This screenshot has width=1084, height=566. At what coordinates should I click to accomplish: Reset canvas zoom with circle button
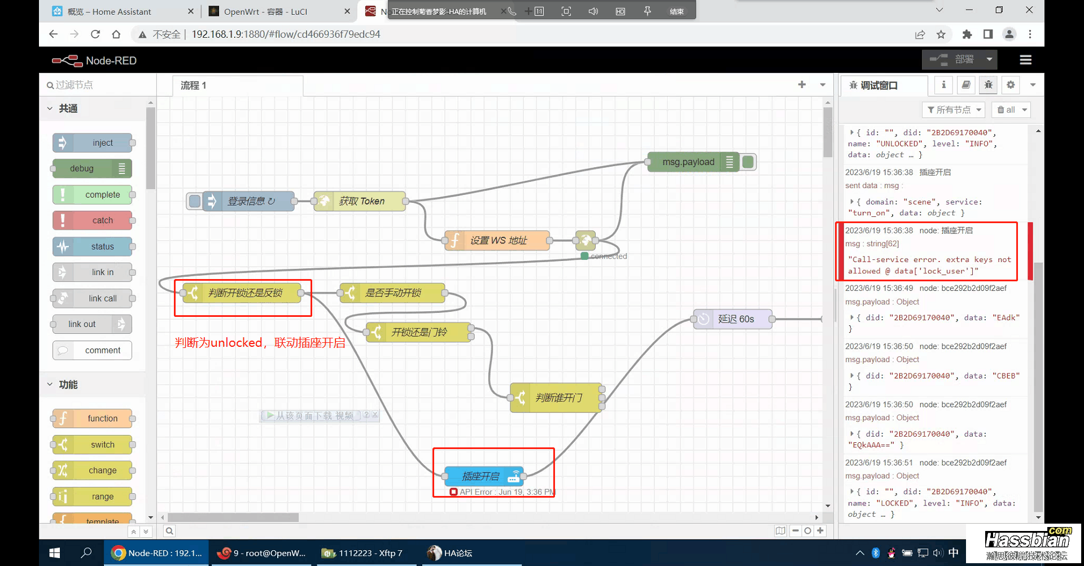[808, 531]
